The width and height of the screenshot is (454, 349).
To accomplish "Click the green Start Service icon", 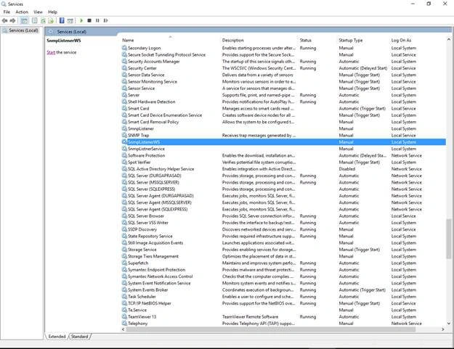I will [81, 20].
